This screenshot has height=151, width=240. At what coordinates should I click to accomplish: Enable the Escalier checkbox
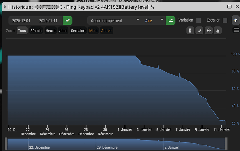[225, 20]
